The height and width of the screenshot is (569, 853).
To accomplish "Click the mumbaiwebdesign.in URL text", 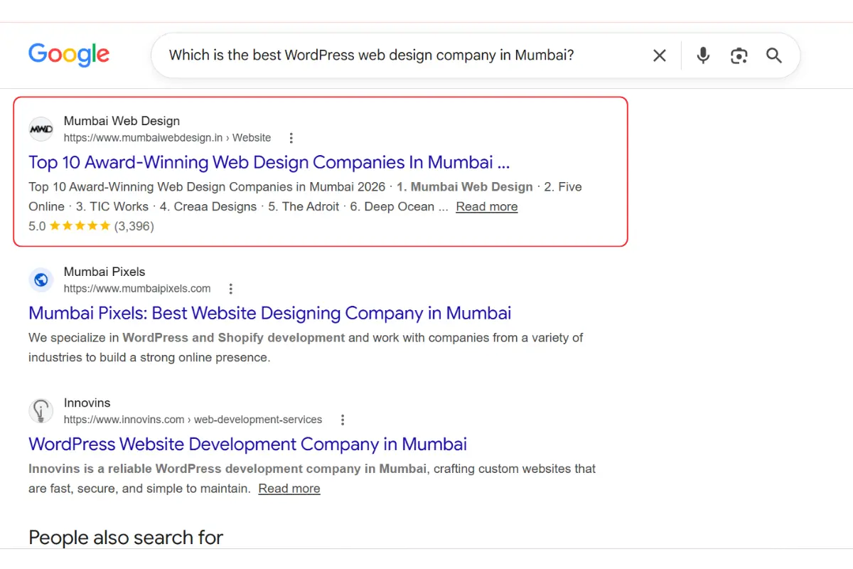I will (x=167, y=138).
